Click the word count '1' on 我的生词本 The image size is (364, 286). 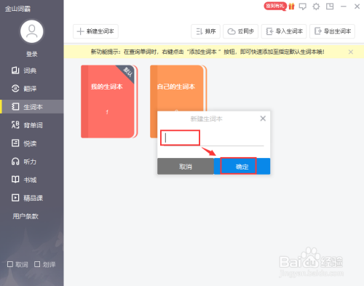coord(107,112)
